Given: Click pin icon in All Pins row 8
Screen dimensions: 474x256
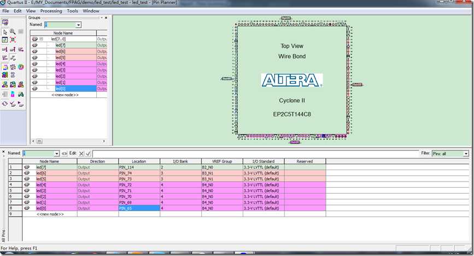Looking at the screenshot, I should click(x=27, y=208).
